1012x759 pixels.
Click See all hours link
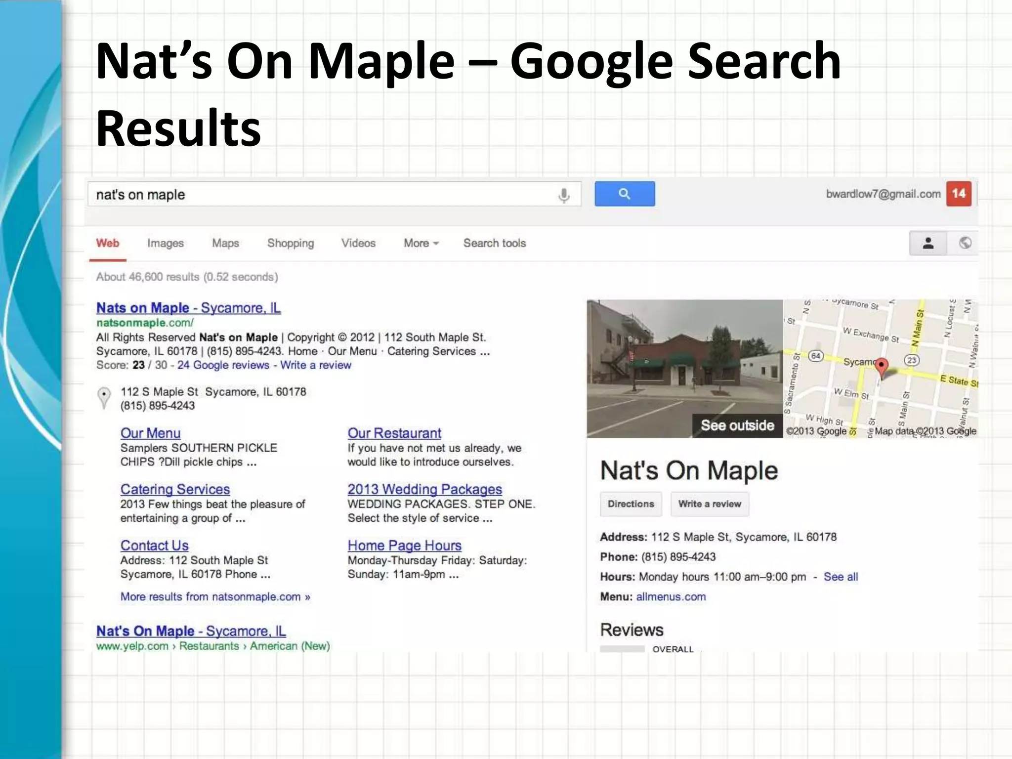[841, 577]
